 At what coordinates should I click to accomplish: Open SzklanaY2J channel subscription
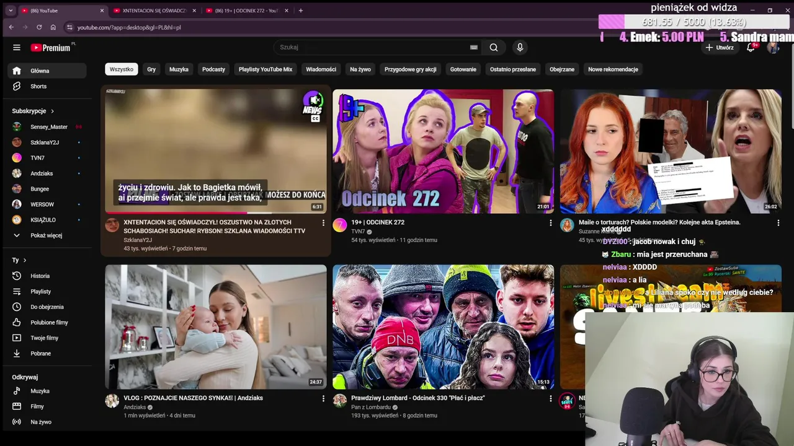coord(47,142)
